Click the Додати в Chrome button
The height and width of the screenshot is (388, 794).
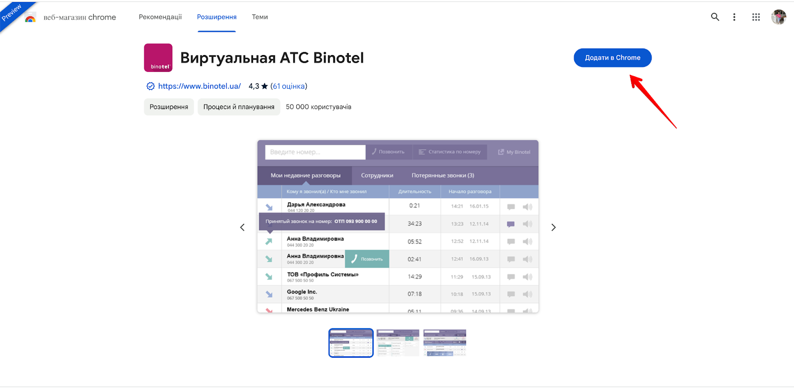612,57
